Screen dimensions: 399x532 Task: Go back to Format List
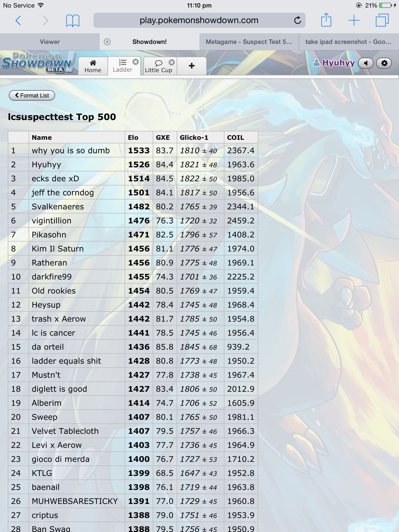pos(32,95)
